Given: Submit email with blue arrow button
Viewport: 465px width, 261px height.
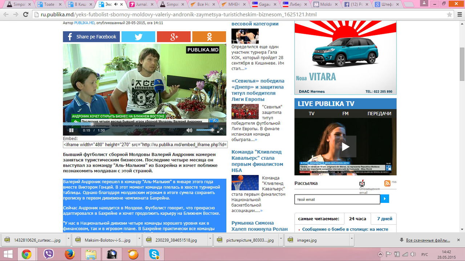Looking at the screenshot, I should point(385,199).
